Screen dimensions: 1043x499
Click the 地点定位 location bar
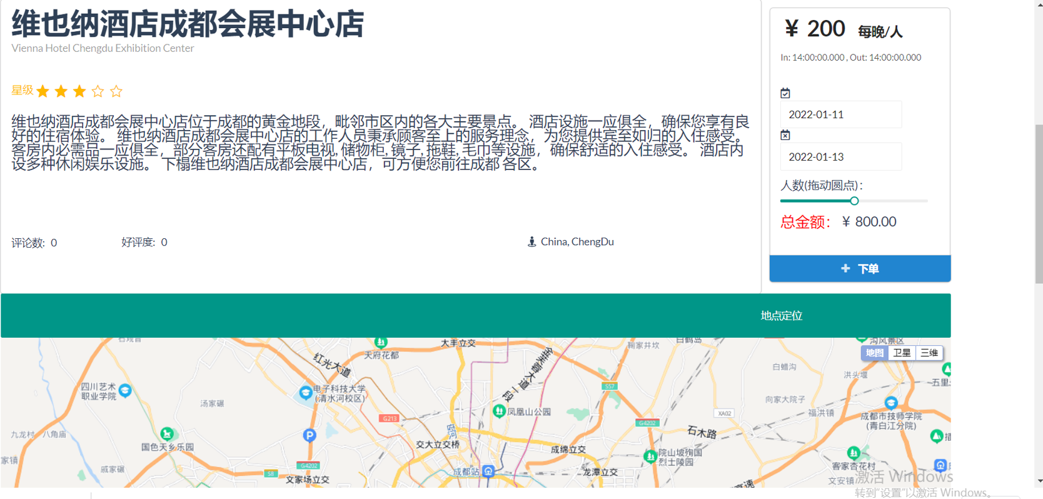(x=476, y=316)
